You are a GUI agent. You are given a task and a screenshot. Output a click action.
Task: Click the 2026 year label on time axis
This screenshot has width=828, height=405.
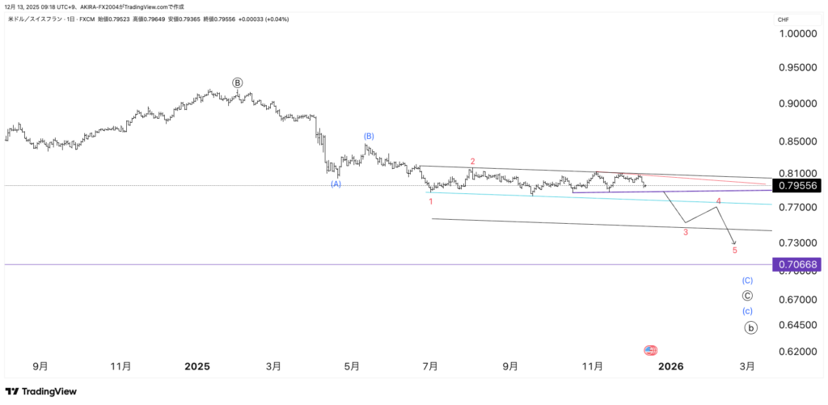pos(673,366)
